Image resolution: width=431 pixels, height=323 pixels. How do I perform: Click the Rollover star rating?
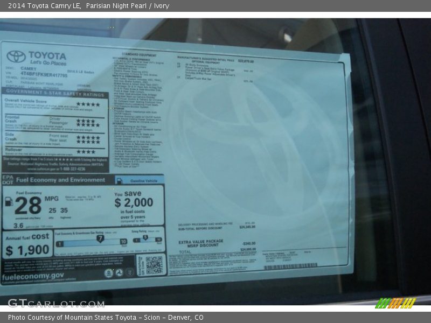86,152
